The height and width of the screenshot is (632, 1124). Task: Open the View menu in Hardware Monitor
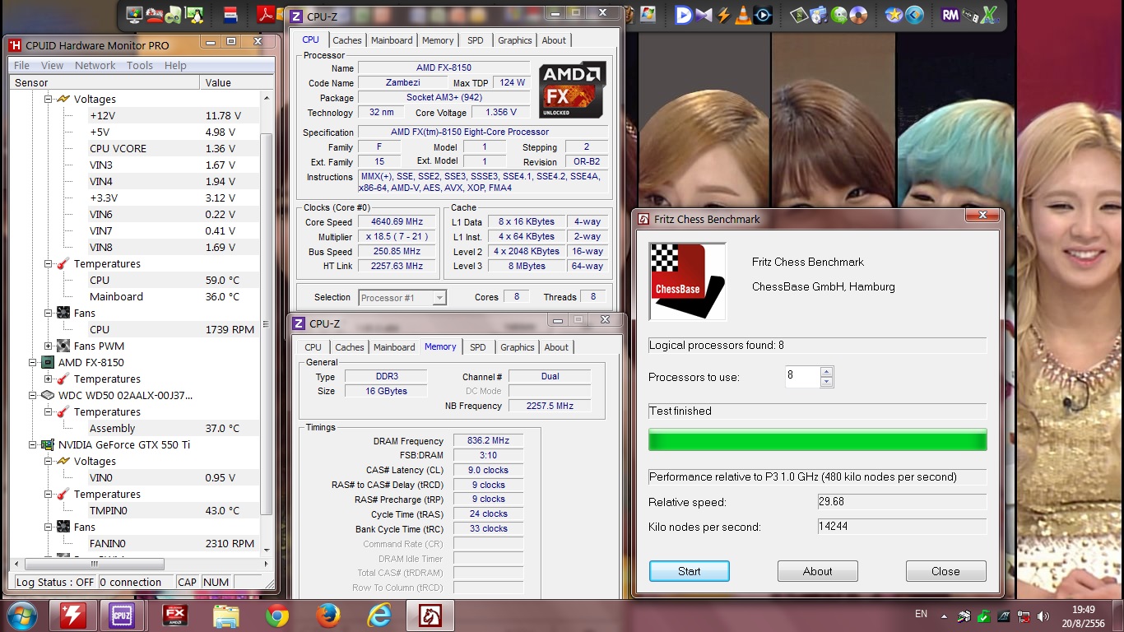pos(52,65)
